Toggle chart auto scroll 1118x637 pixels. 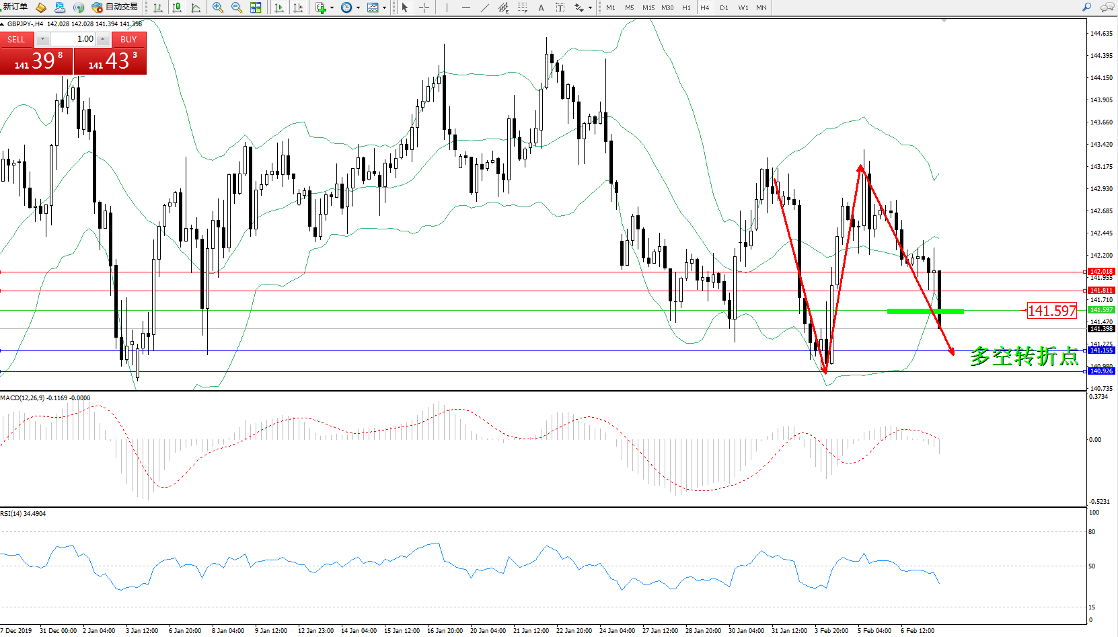[279, 7]
